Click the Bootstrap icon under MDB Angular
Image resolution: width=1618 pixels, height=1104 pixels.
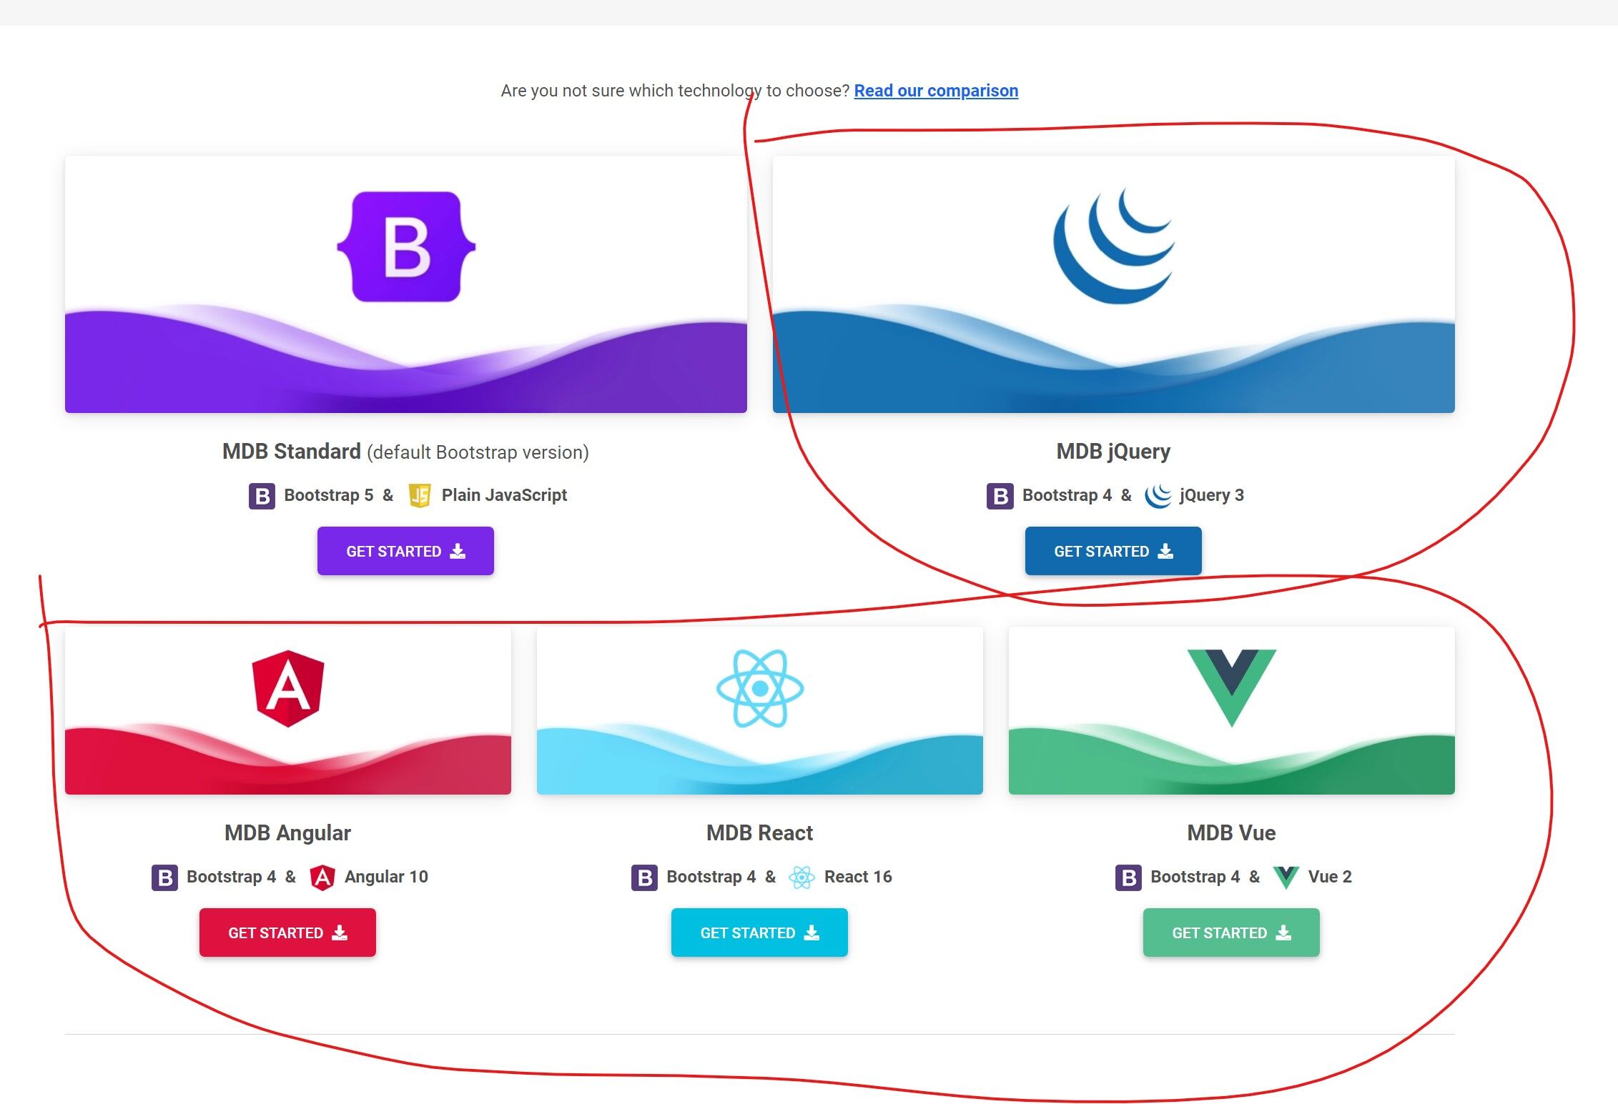click(x=164, y=877)
